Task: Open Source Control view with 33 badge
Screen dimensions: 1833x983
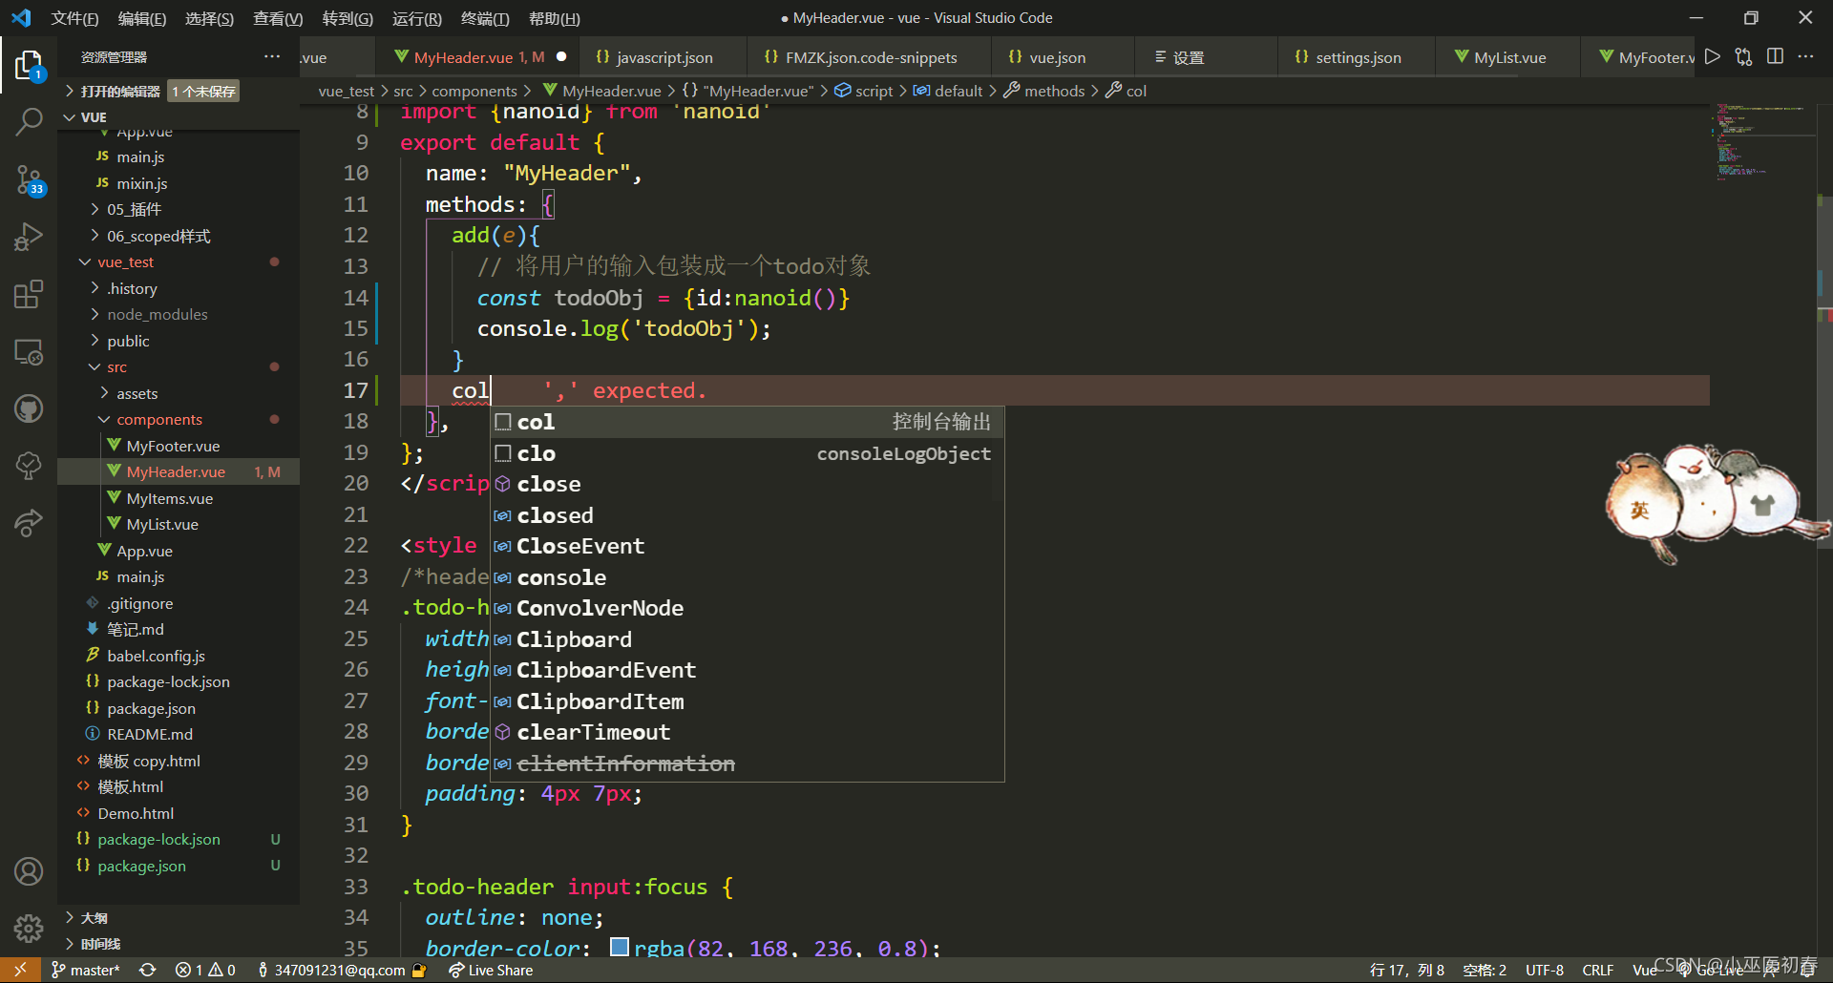Action: [x=29, y=179]
